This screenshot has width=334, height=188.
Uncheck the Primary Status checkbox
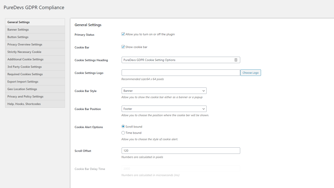point(123,34)
